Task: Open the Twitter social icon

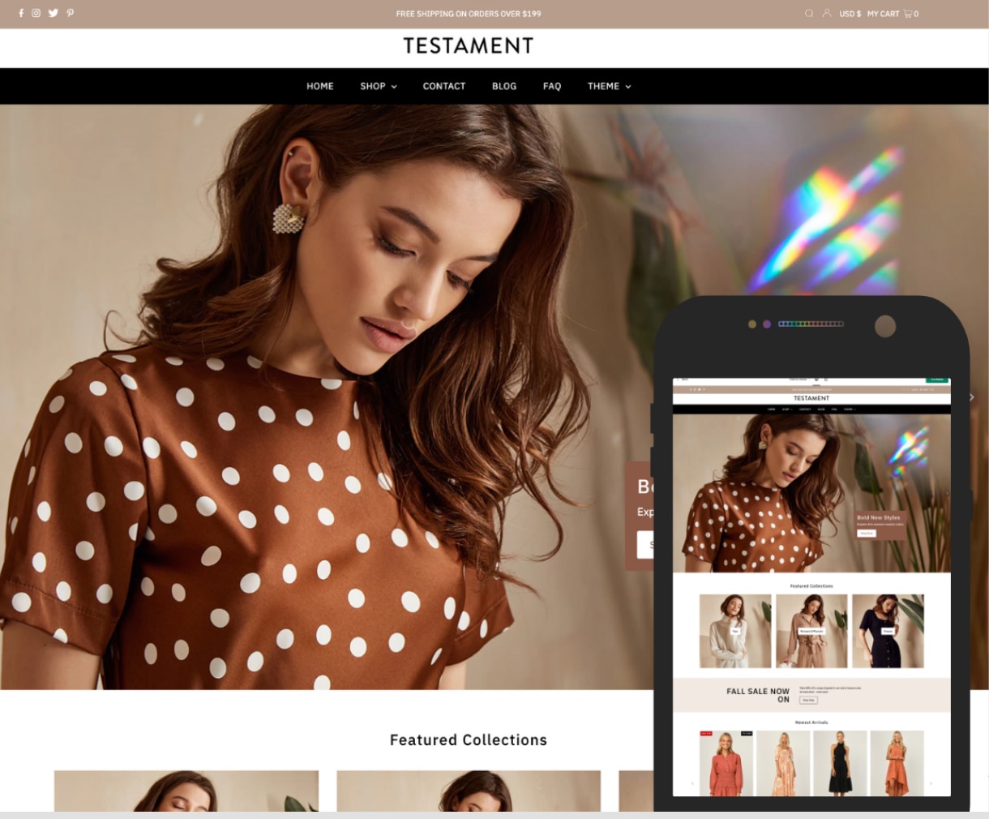Action: [54, 13]
